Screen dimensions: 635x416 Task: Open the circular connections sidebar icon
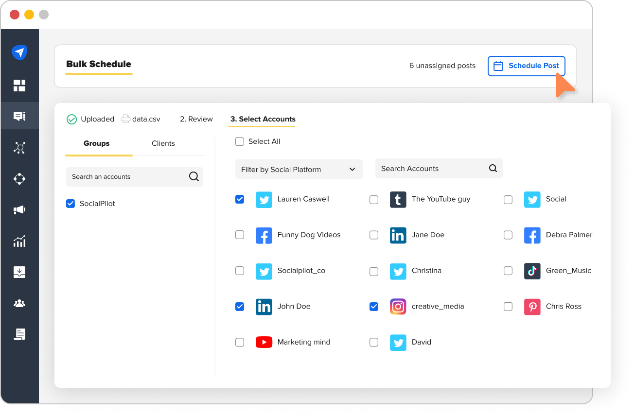(x=19, y=179)
